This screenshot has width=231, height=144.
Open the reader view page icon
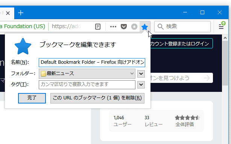[x=98, y=27]
